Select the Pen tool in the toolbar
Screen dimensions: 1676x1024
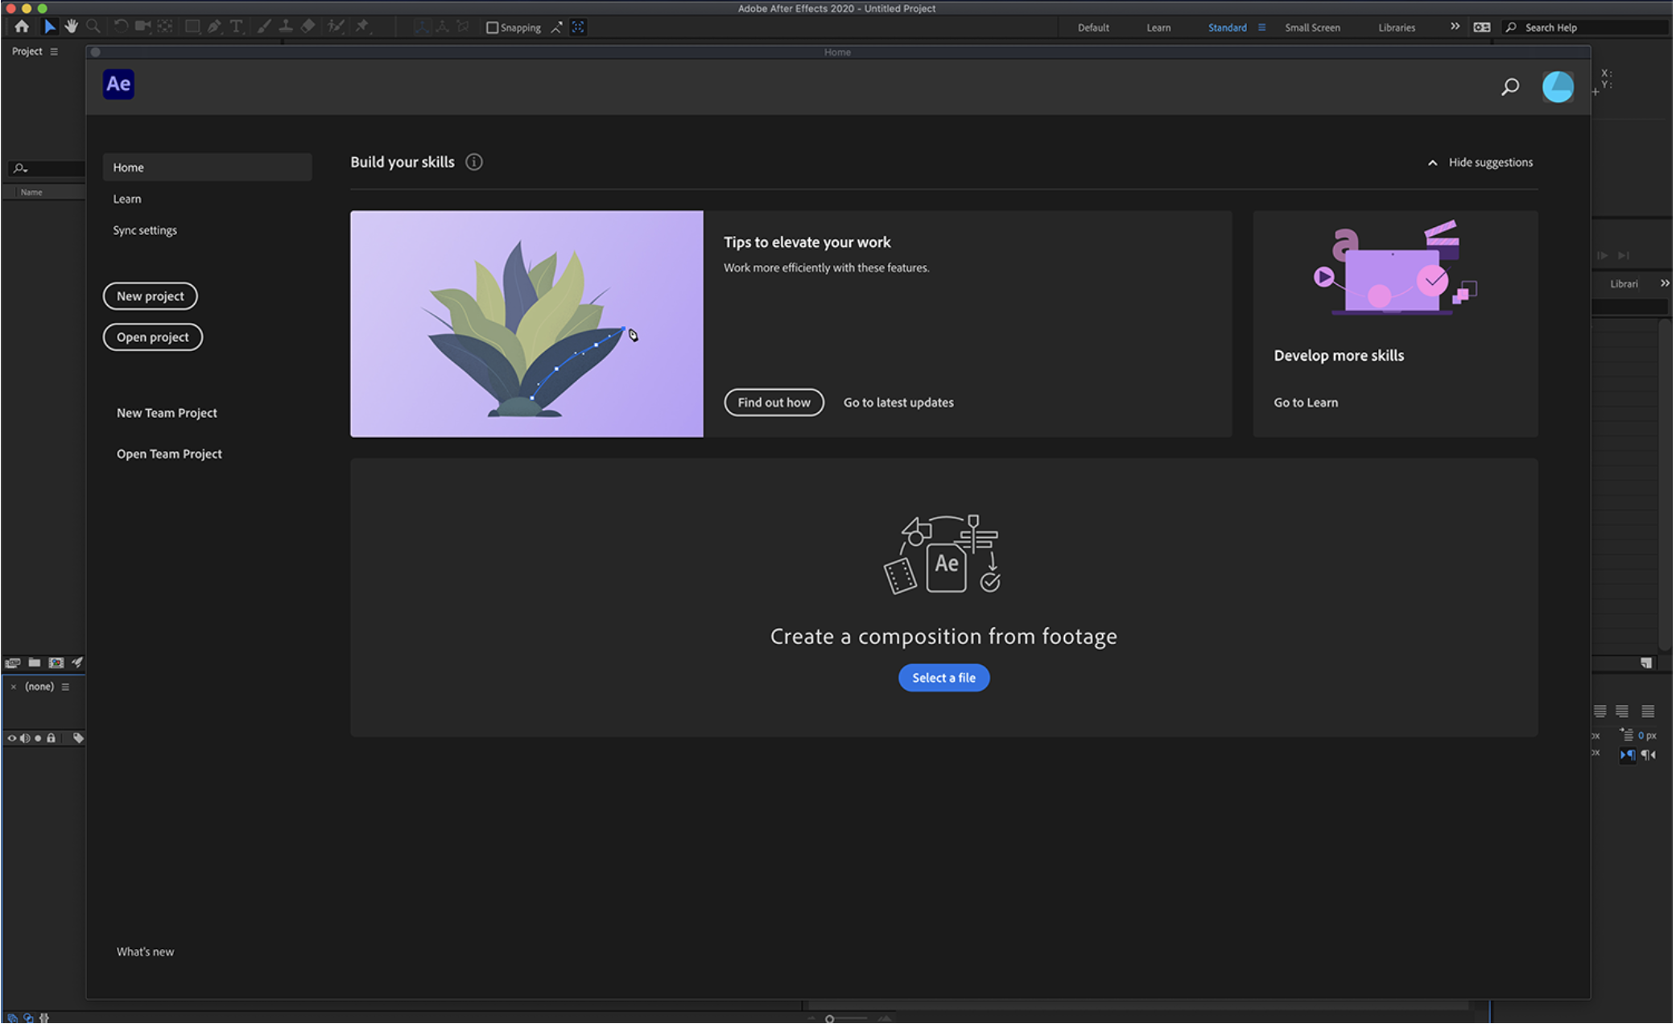click(x=214, y=27)
